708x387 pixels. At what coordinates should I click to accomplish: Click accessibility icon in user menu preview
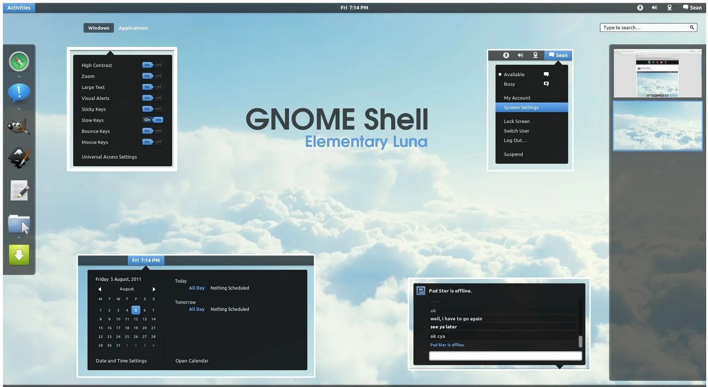coord(506,55)
